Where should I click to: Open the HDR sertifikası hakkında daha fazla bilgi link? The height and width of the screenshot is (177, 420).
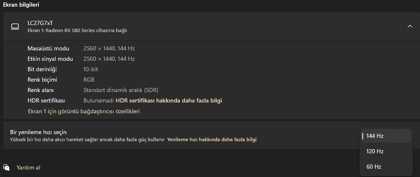pos(169,100)
